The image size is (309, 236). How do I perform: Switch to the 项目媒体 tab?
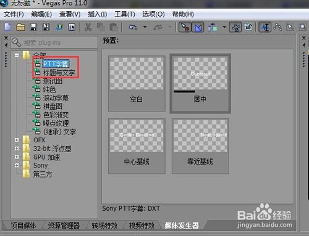pos(23,226)
